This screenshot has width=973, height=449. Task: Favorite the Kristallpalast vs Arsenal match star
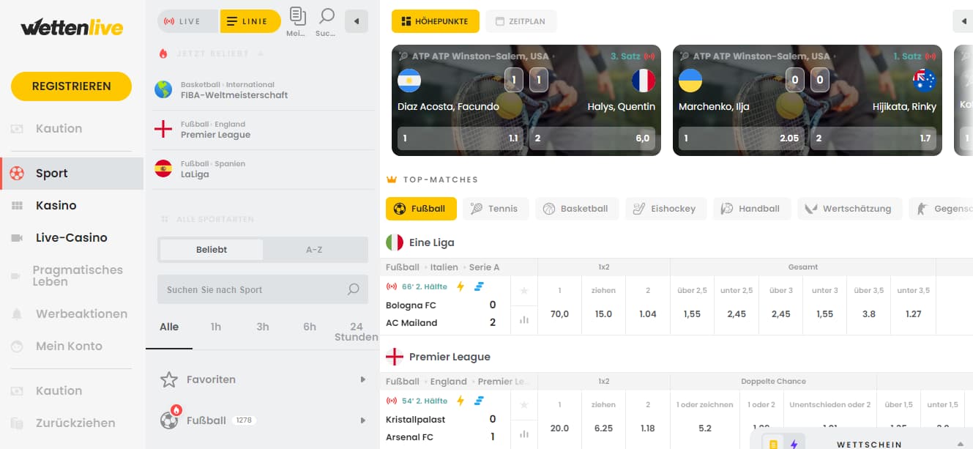(x=523, y=405)
